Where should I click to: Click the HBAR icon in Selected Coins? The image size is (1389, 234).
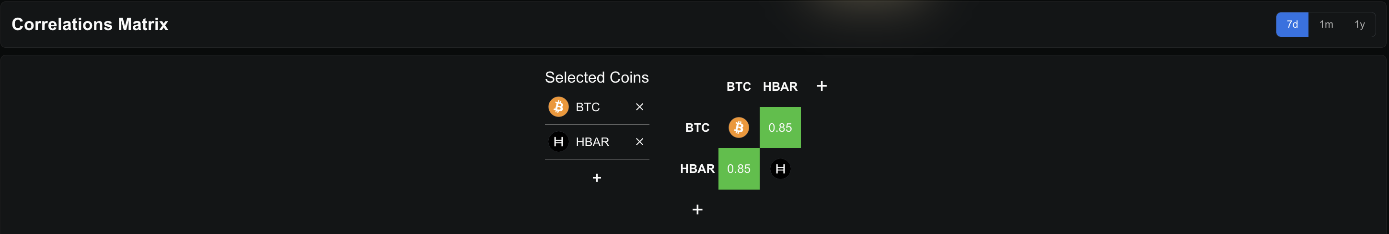(x=558, y=142)
